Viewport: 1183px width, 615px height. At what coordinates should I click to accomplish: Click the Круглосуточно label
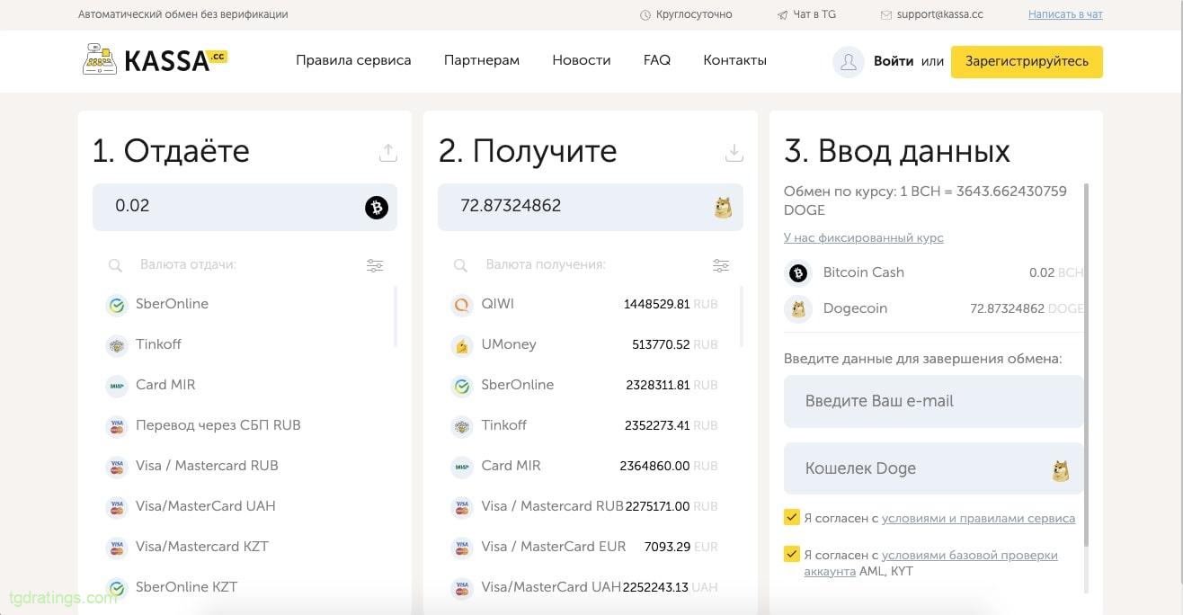coord(694,14)
